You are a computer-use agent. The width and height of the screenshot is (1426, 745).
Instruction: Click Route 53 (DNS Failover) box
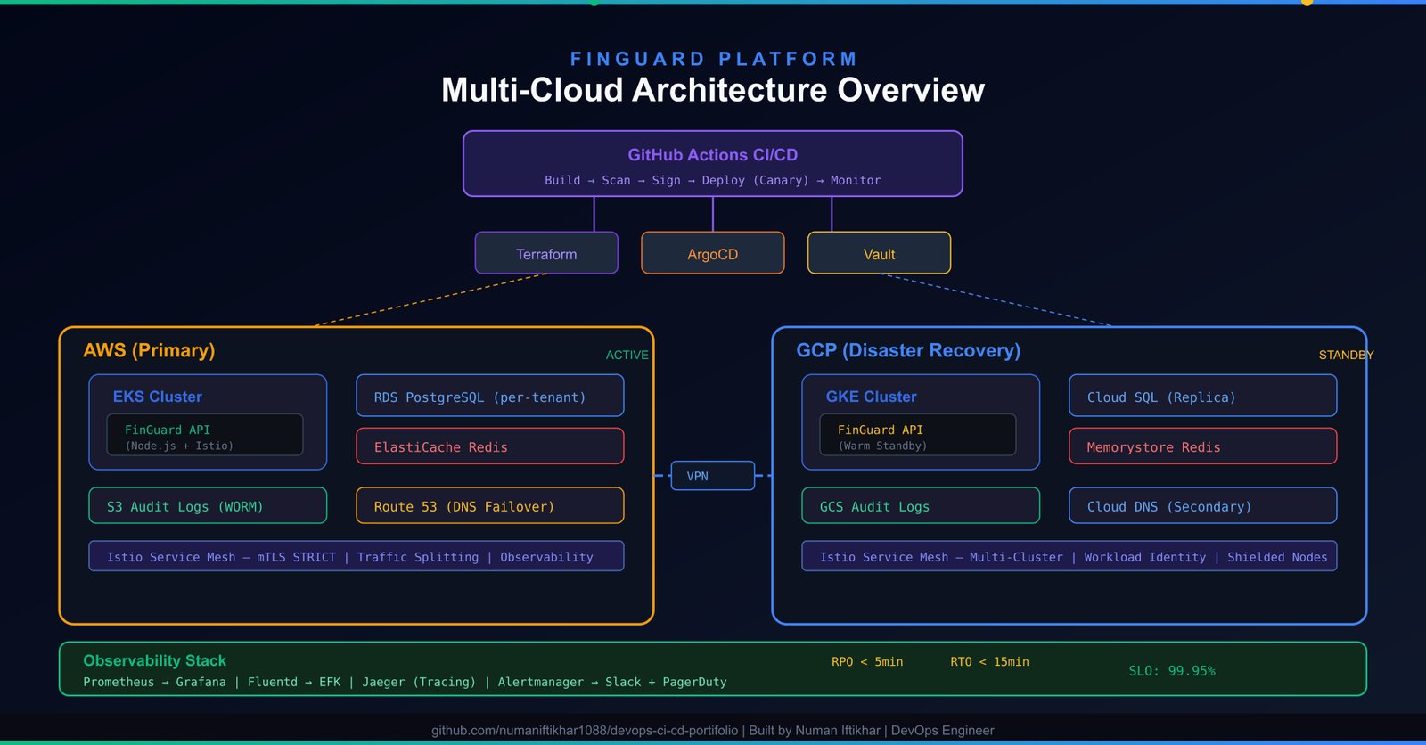tap(490, 505)
